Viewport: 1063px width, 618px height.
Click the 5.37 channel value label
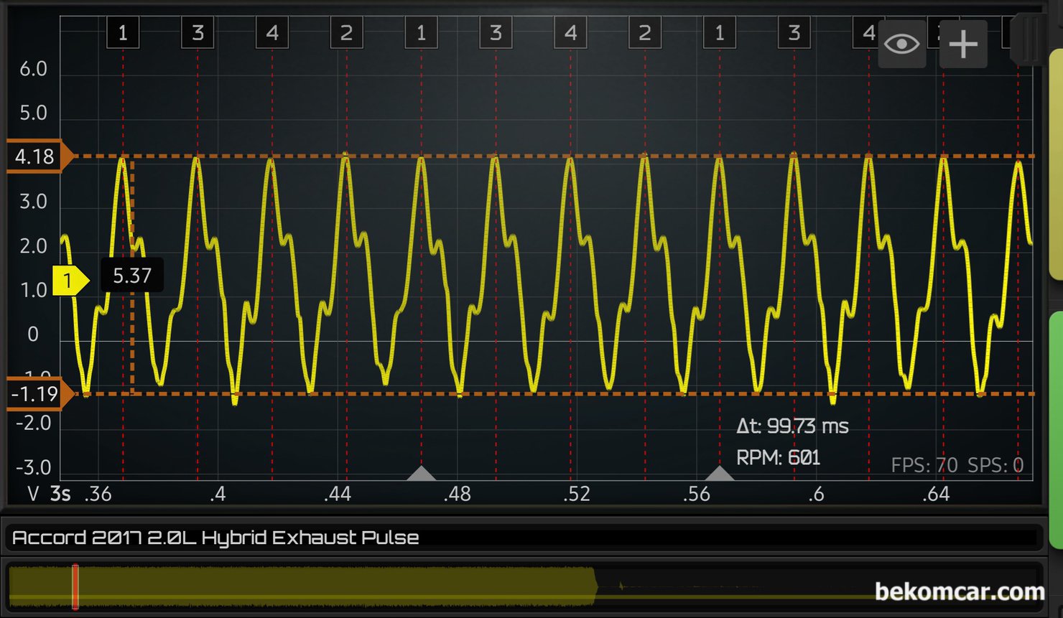132,276
